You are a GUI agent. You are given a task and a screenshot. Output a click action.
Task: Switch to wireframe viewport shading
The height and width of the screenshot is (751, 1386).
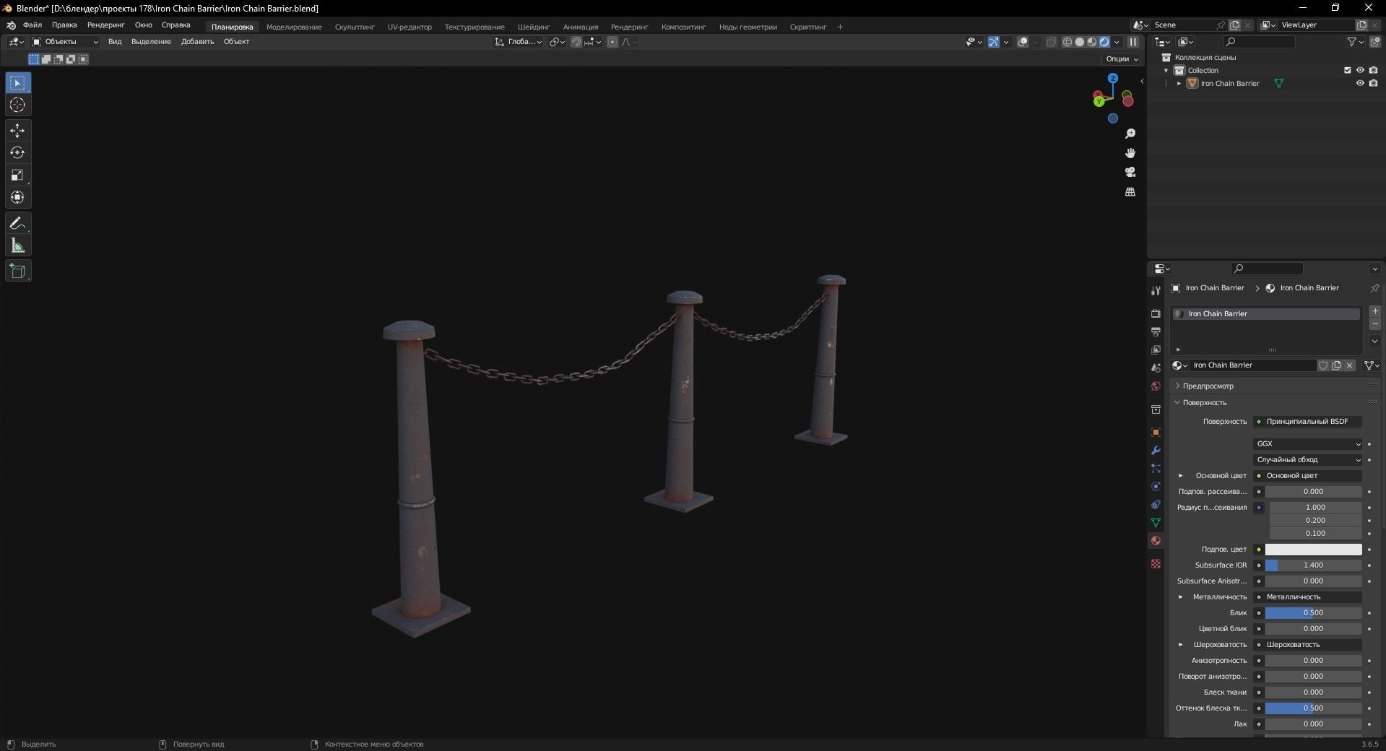[x=1067, y=42]
